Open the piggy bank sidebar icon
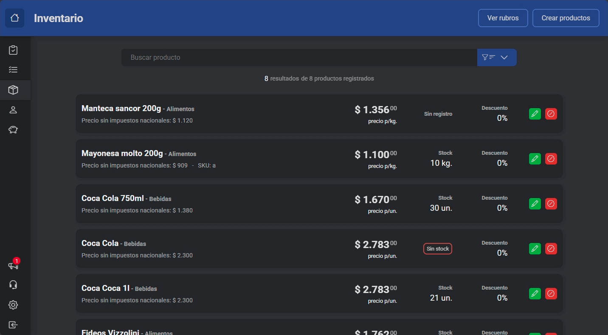This screenshot has width=608, height=335. 13,130
